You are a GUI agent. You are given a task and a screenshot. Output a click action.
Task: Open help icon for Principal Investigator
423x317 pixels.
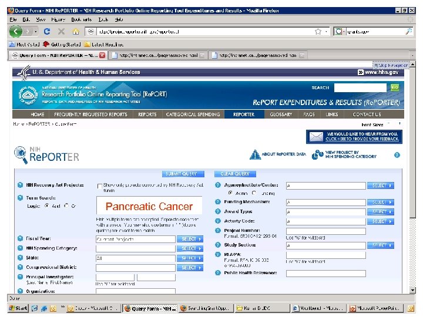point(20,277)
